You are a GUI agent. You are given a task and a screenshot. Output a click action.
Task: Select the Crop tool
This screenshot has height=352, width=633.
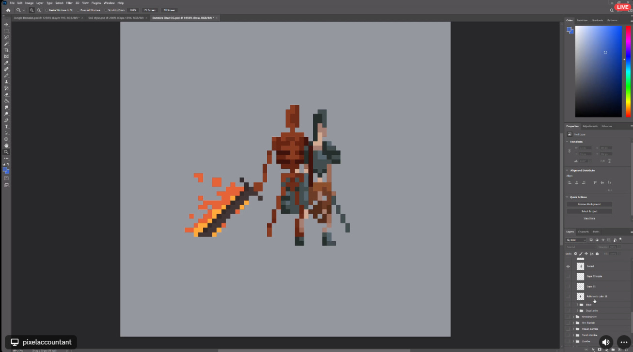(6, 50)
